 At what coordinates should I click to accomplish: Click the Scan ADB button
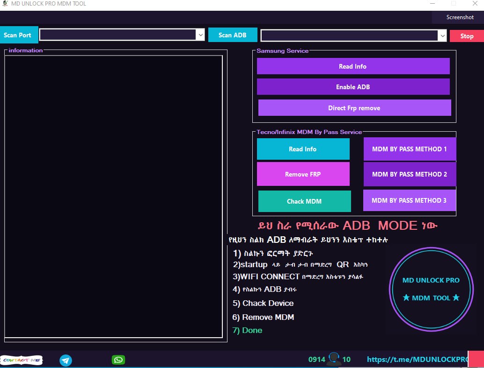click(x=233, y=35)
